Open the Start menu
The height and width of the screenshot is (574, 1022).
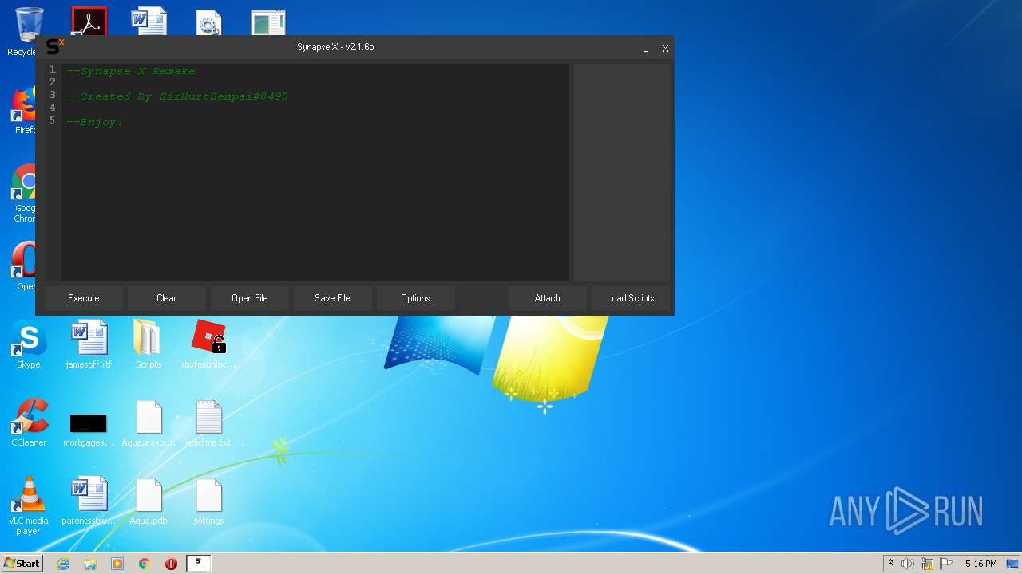pos(22,564)
